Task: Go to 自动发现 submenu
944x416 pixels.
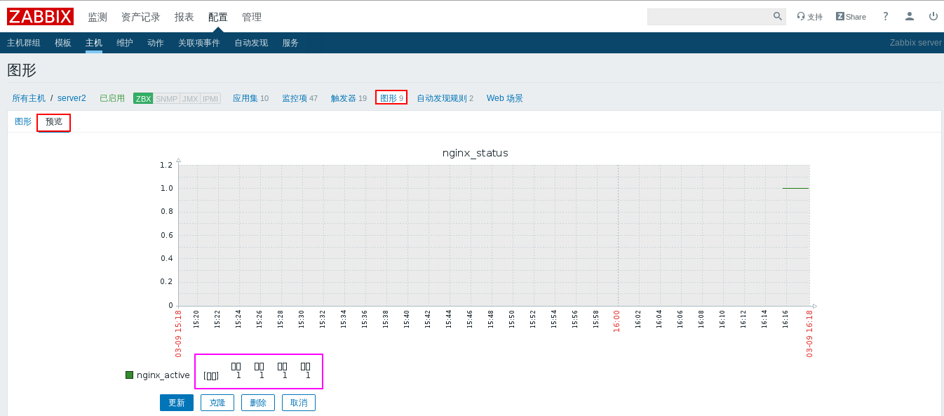Action: tap(251, 43)
